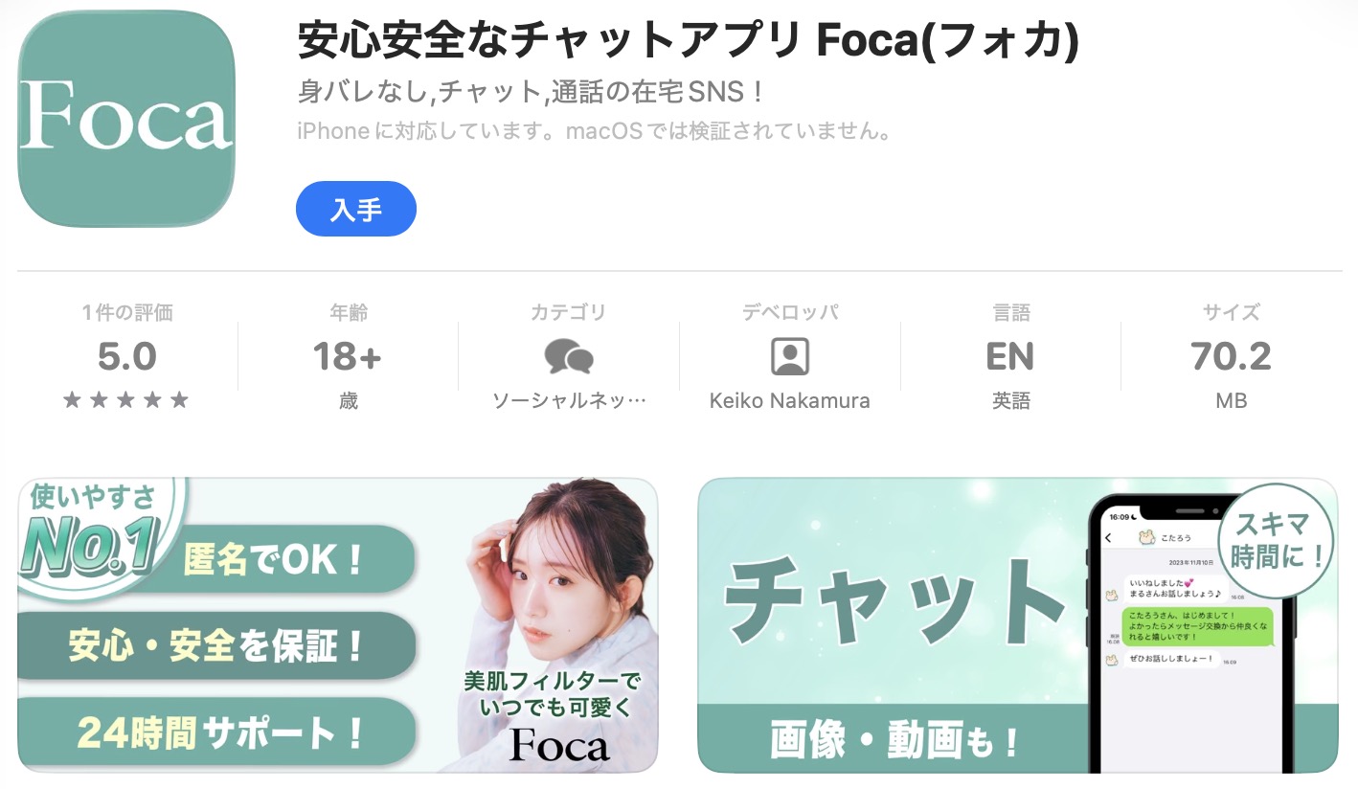Click the Foca app icon
The width and height of the screenshot is (1358, 789).
126,119
